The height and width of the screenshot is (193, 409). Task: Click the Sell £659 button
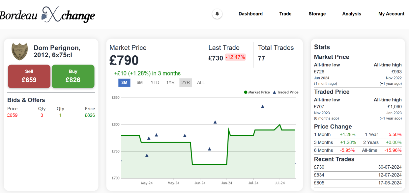click(x=29, y=76)
